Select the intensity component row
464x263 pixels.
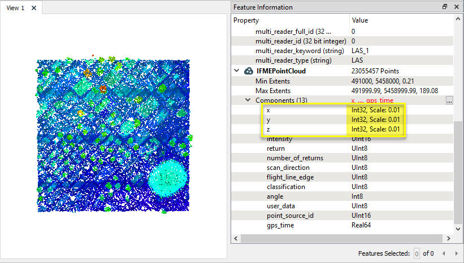pos(342,139)
